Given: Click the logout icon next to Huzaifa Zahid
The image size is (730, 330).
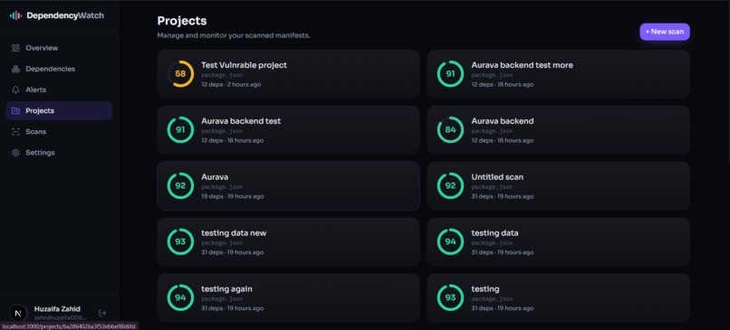Looking at the screenshot, I should tap(102, 313).
